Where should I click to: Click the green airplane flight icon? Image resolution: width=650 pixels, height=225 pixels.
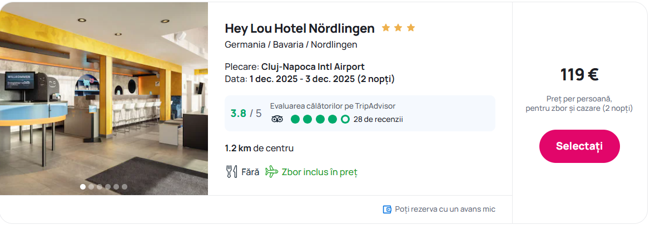pyautogui.click(x=271, y=172)
